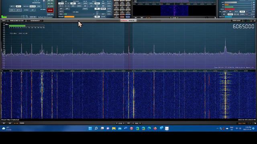Select the ANT A antenna input
This screenshot has height=144, width=257.
point(18,6)
